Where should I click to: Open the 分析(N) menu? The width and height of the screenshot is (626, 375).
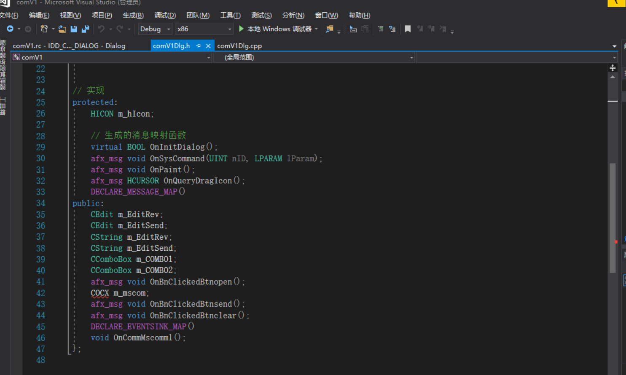[x=293, y=16]
